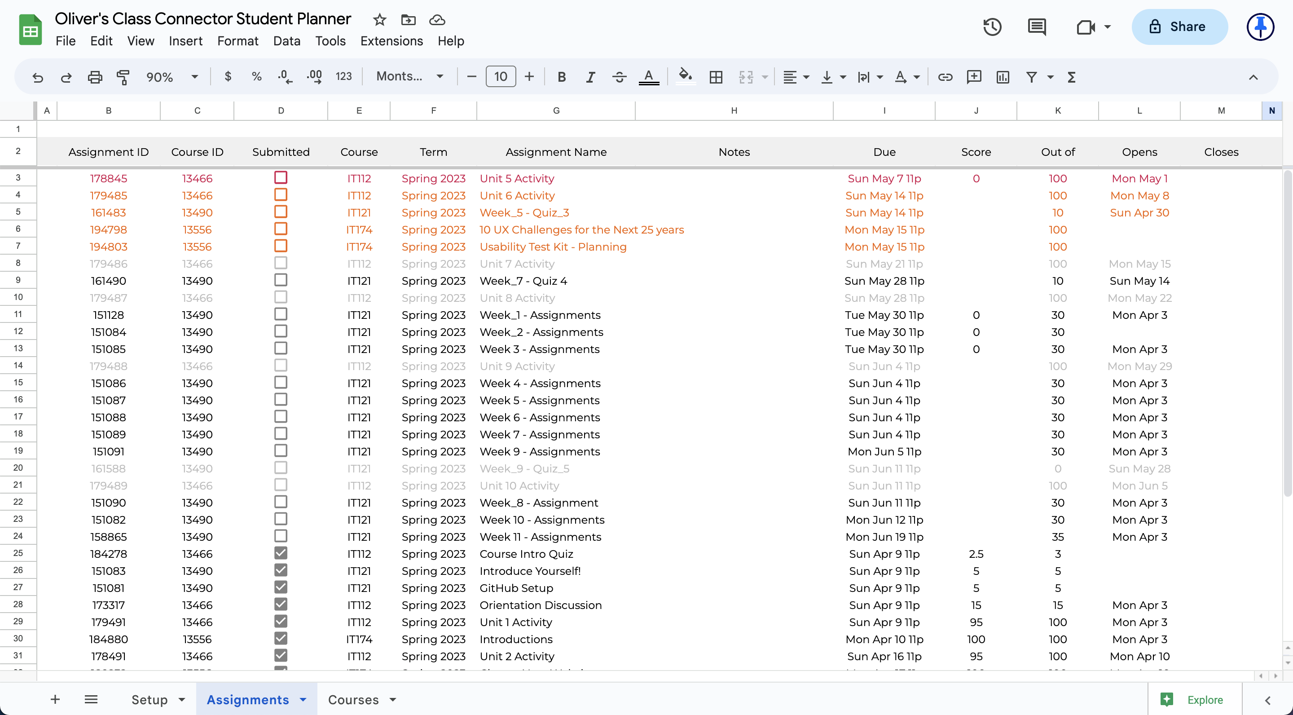Toggle bold formatting
Screen dimensions: 1293x715
tap(562, 77)
